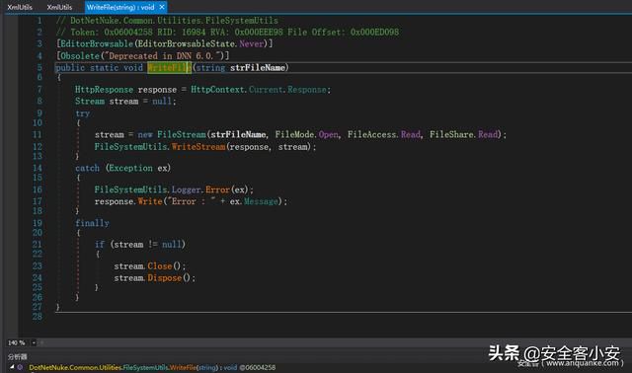632x373 pixels.
Task: Click the highlighted WriteFile method name
Action: click(x=169, y=68)
